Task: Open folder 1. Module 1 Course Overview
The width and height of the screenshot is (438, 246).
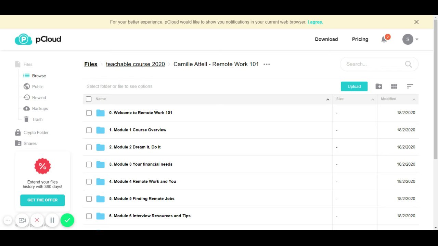Action: 138,130
